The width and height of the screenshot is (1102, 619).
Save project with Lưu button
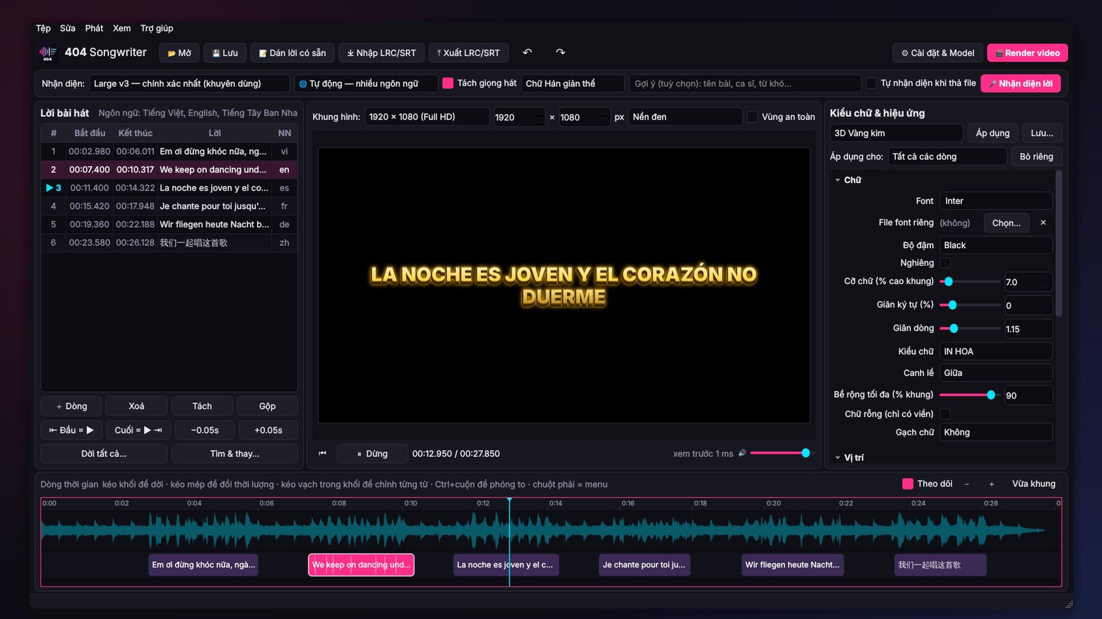tap(225, 53)
